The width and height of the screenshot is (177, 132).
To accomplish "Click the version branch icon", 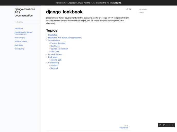I will tap(164, 125).
